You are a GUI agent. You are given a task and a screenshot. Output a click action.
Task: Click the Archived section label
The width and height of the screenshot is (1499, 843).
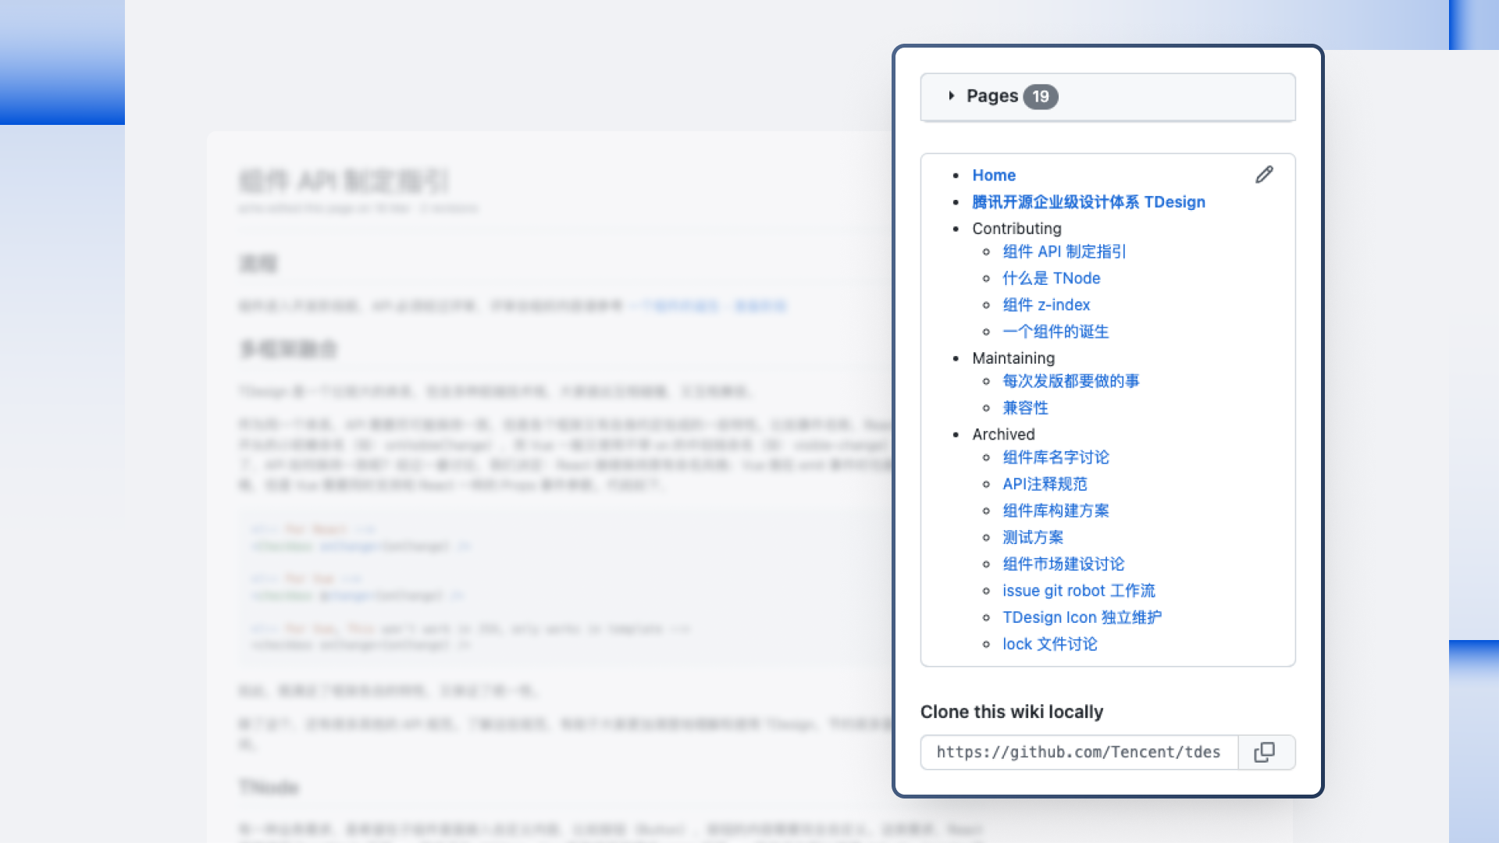tap(1003, 434)
